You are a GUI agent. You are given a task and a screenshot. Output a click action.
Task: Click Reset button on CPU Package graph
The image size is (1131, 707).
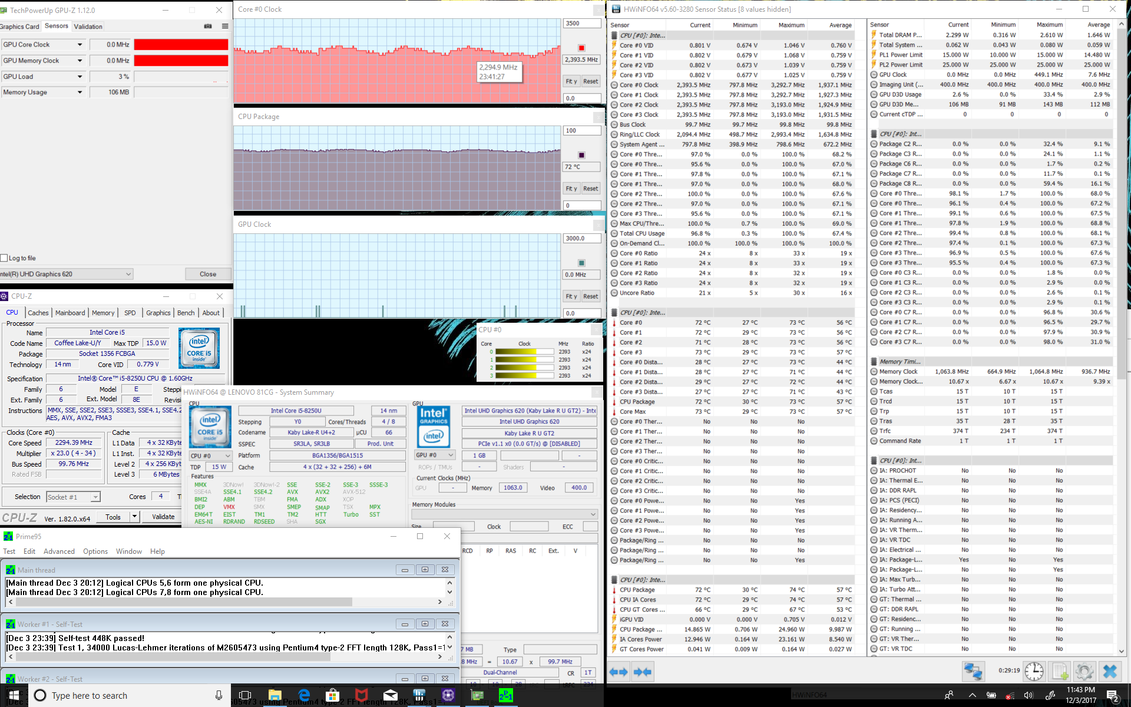590,189
